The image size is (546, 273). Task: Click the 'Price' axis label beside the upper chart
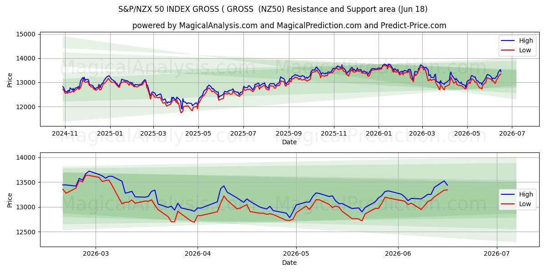[x=10, y=79]
